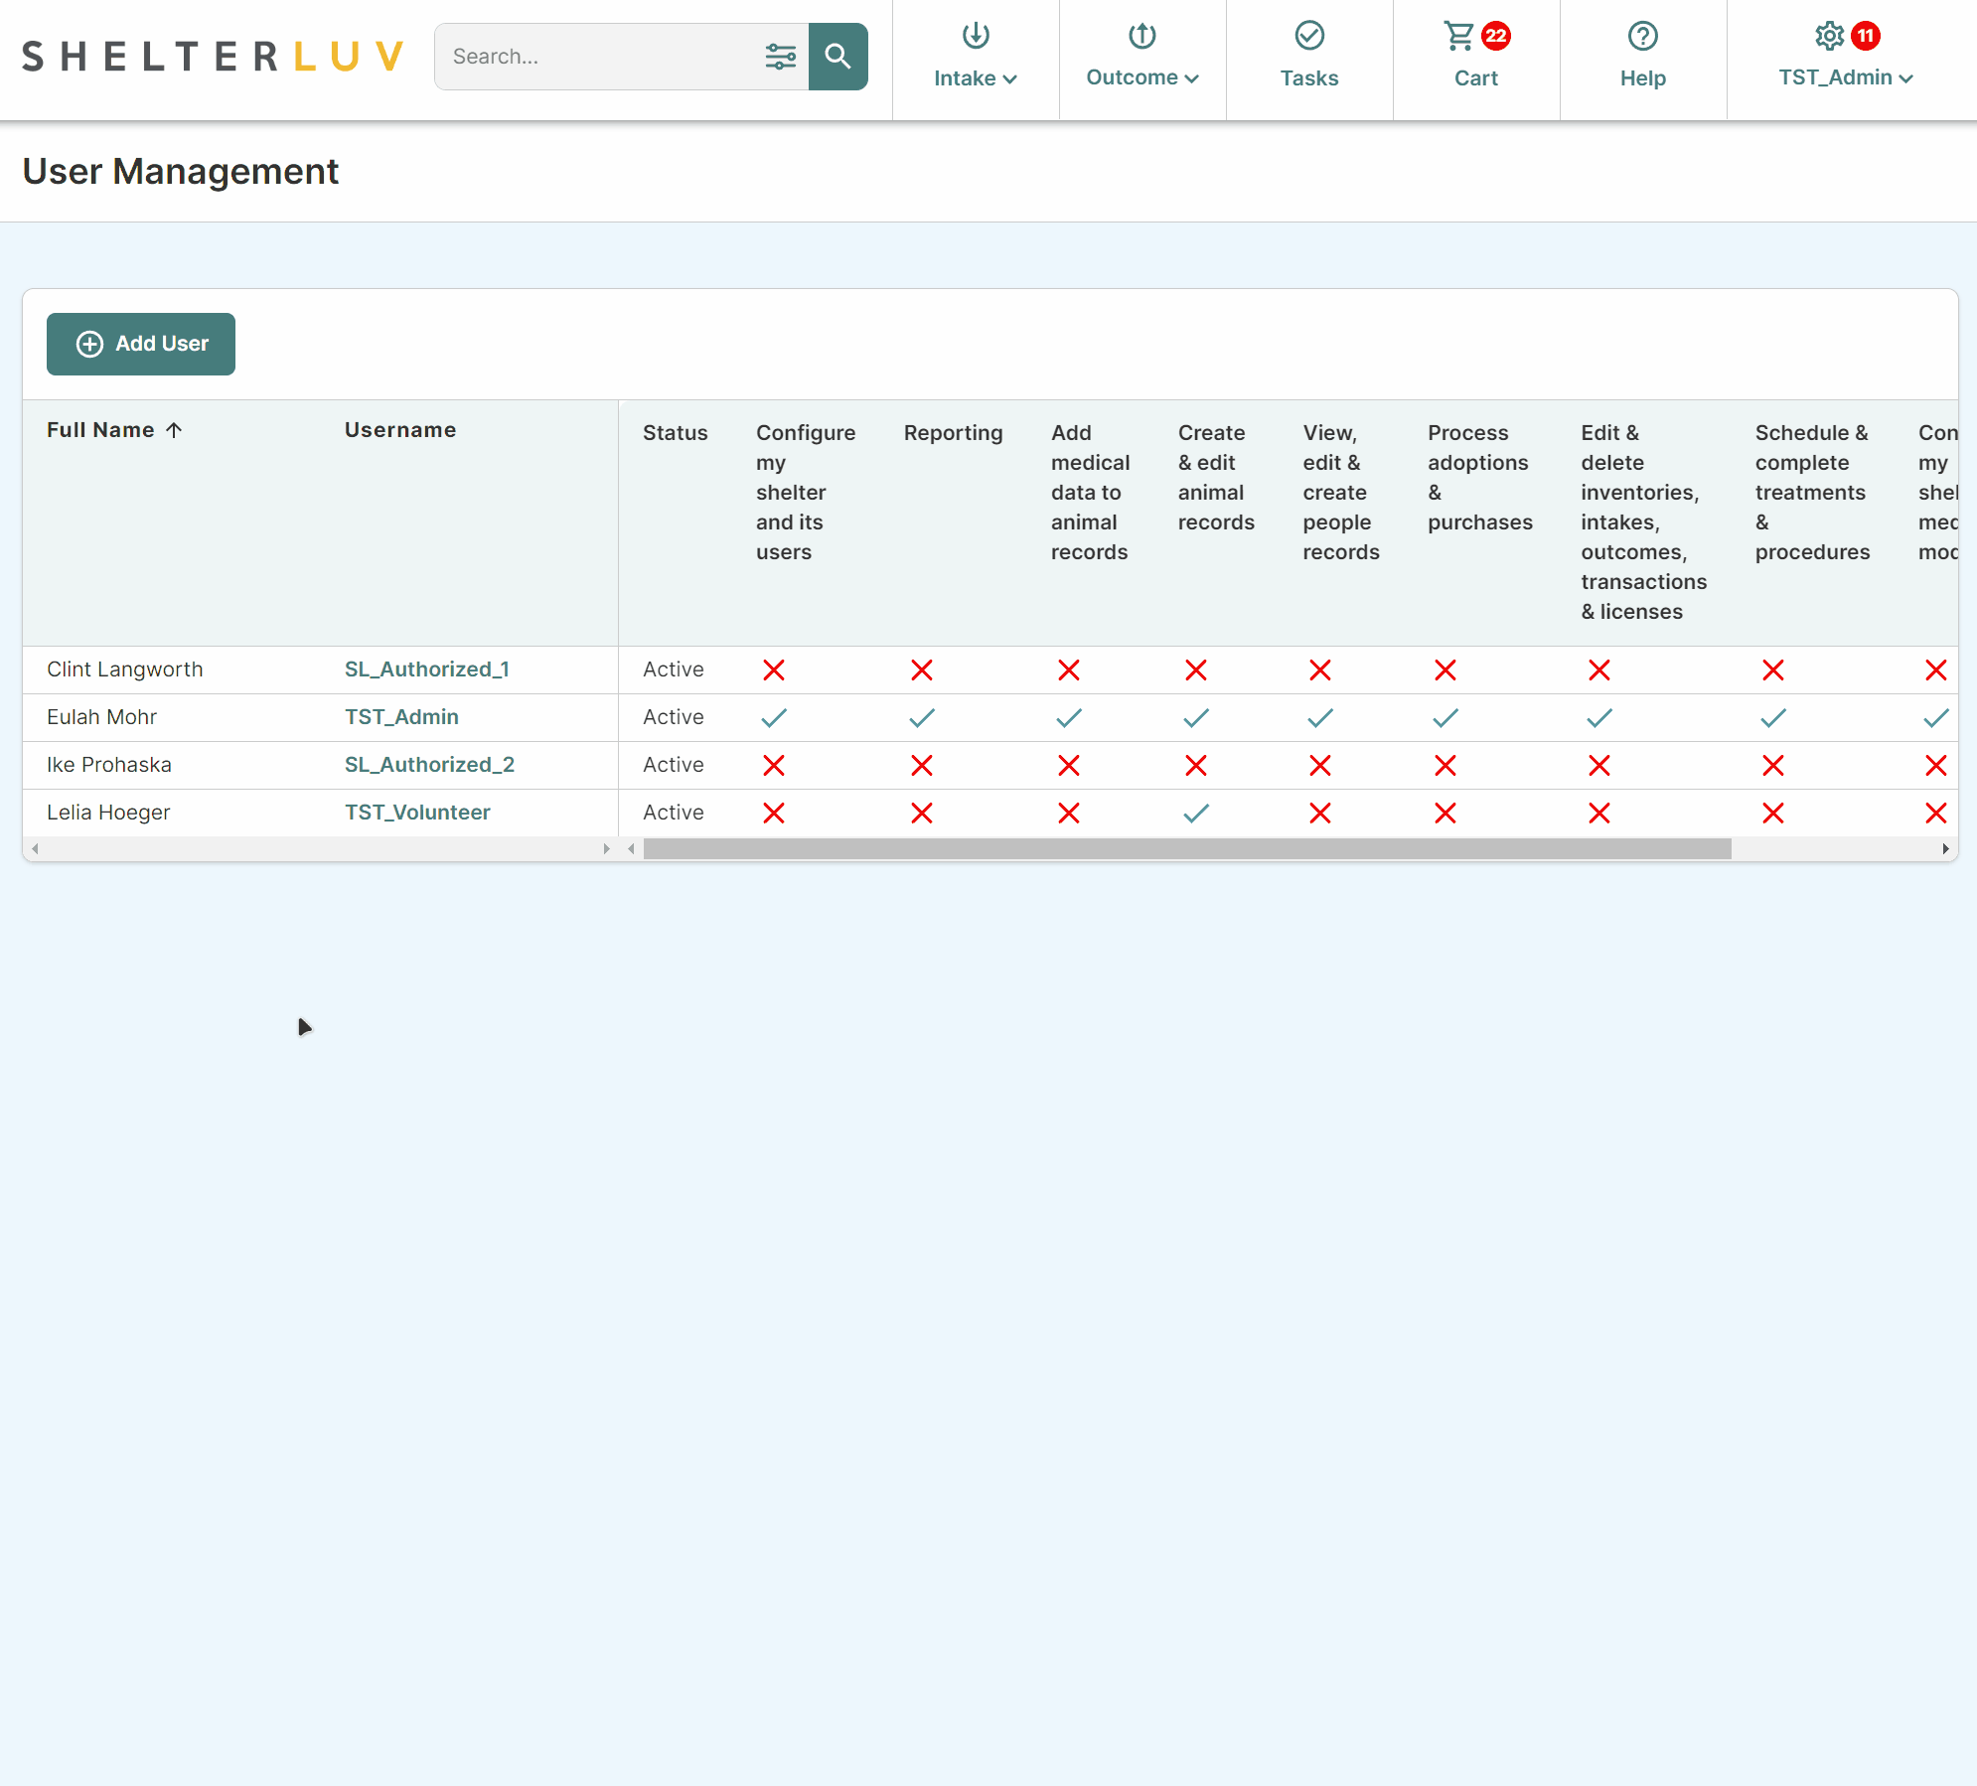Click the ShelterLuv logo
This screenshot has height=1786, width=1977.
tap(213, 57)
